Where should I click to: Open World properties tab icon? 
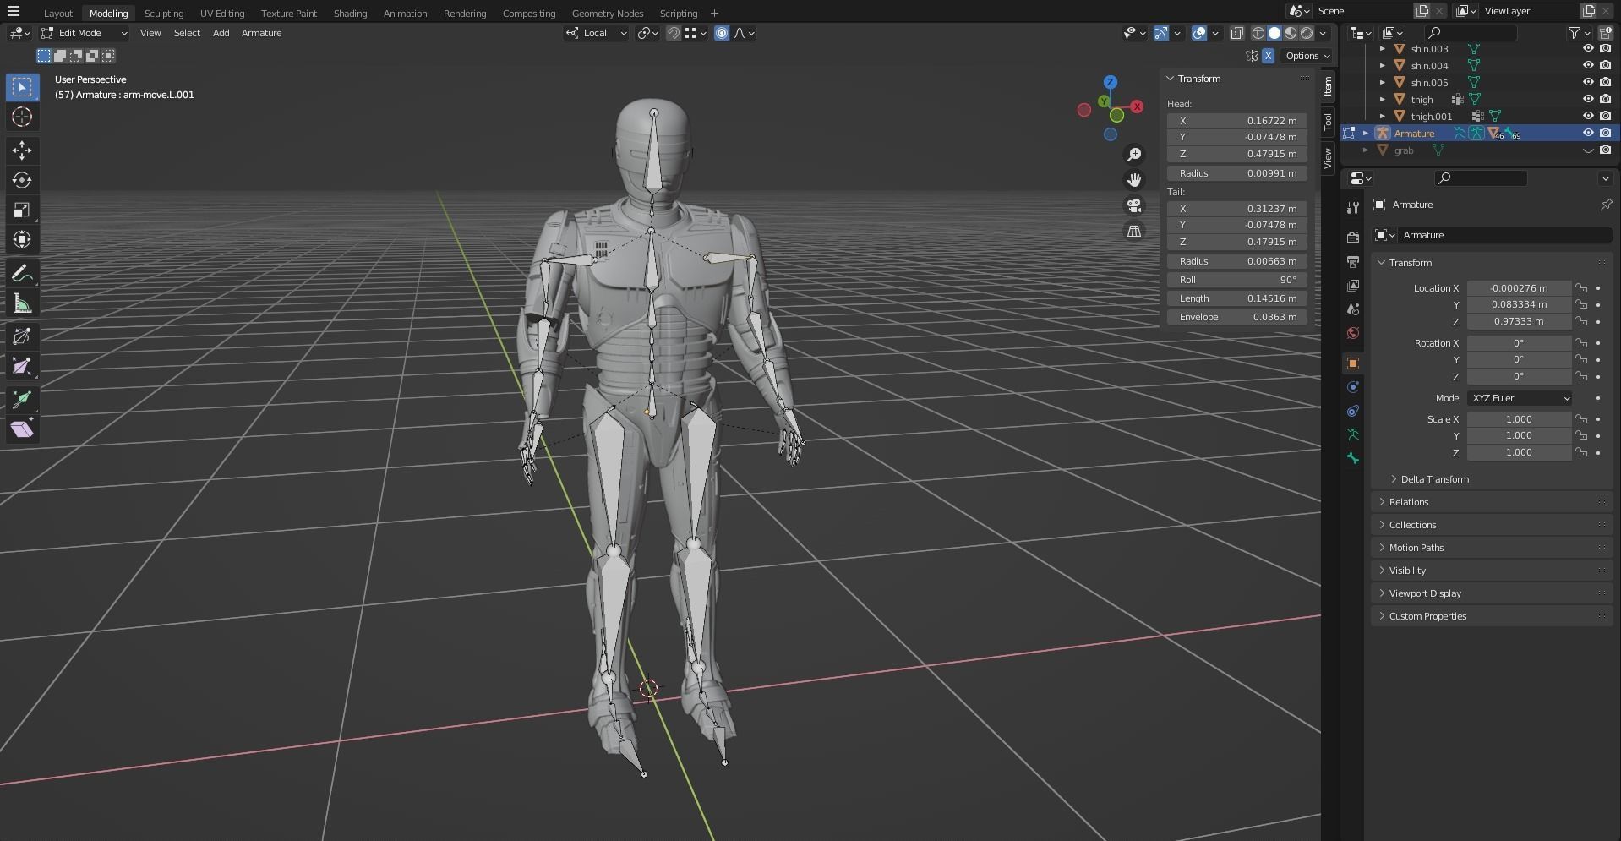click(x=1353, y=333)
